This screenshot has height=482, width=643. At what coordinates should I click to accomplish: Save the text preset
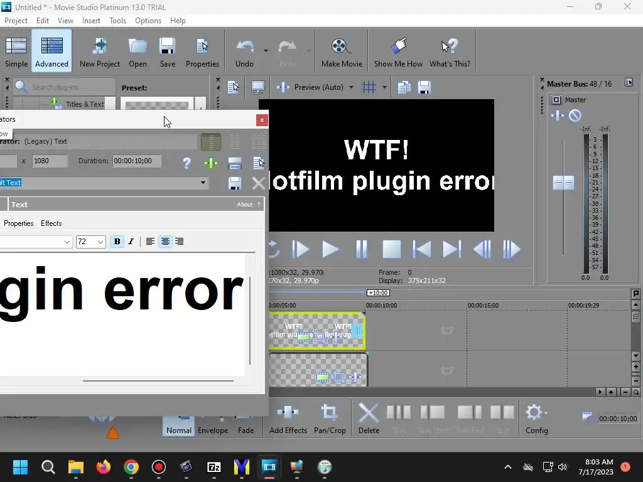point(235,183)
